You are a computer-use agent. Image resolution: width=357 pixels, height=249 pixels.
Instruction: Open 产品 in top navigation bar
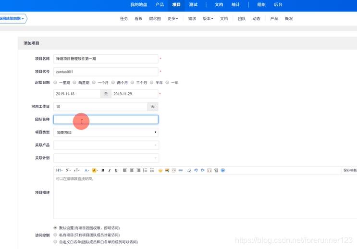[x=160, y=4]
